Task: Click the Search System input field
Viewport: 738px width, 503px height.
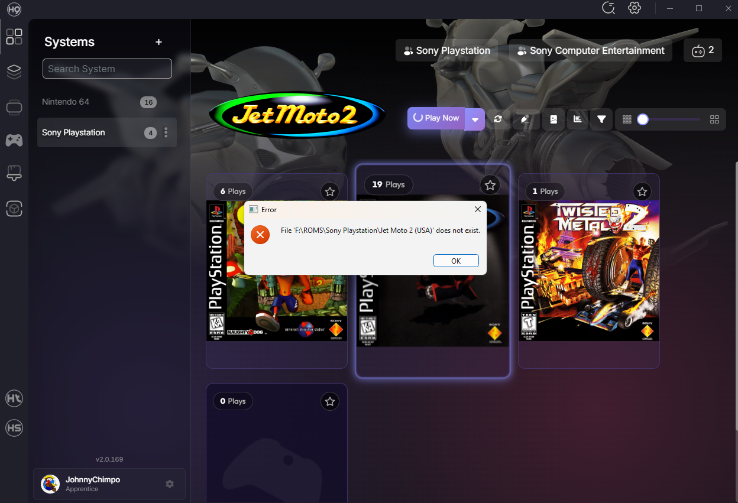Action: (x=107, y=69)
